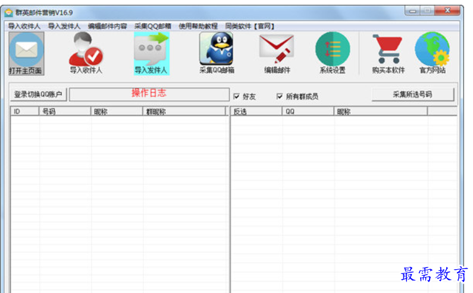Click the QQ column header
The image size is (473, 293).
(308, 112)
